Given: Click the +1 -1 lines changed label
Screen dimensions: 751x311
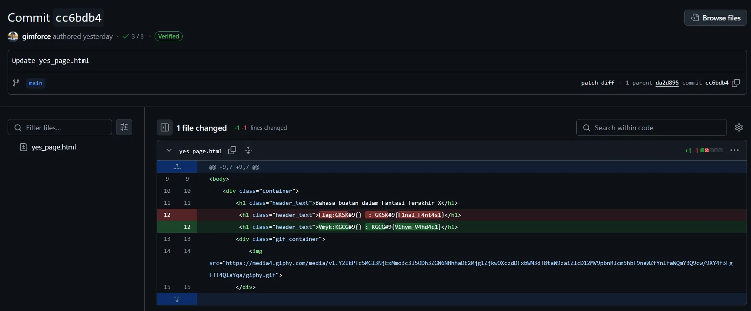Looking at the screenshot, I should [x=260, y=128].
